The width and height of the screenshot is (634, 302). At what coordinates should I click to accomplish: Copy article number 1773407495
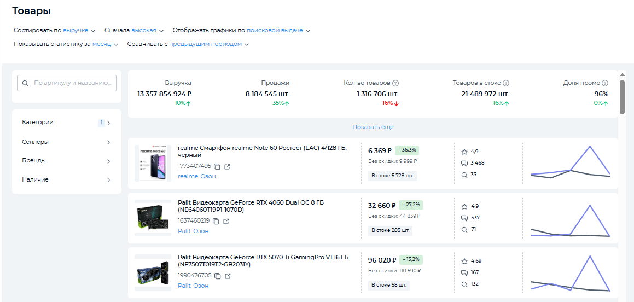coord(217,166)
